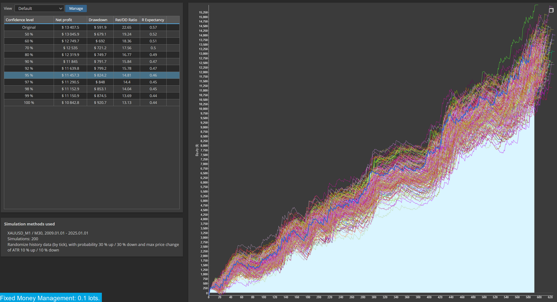The width and height of the screenshot is (557, 302).
Task: Sort by Ret/DD Ratio column header
Action: coord(127,20)
